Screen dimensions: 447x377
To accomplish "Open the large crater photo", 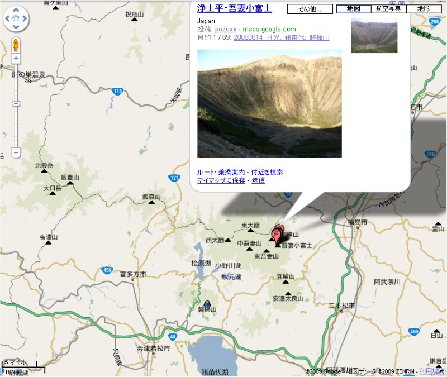I will pyautogui.click(x=269, y=103).
